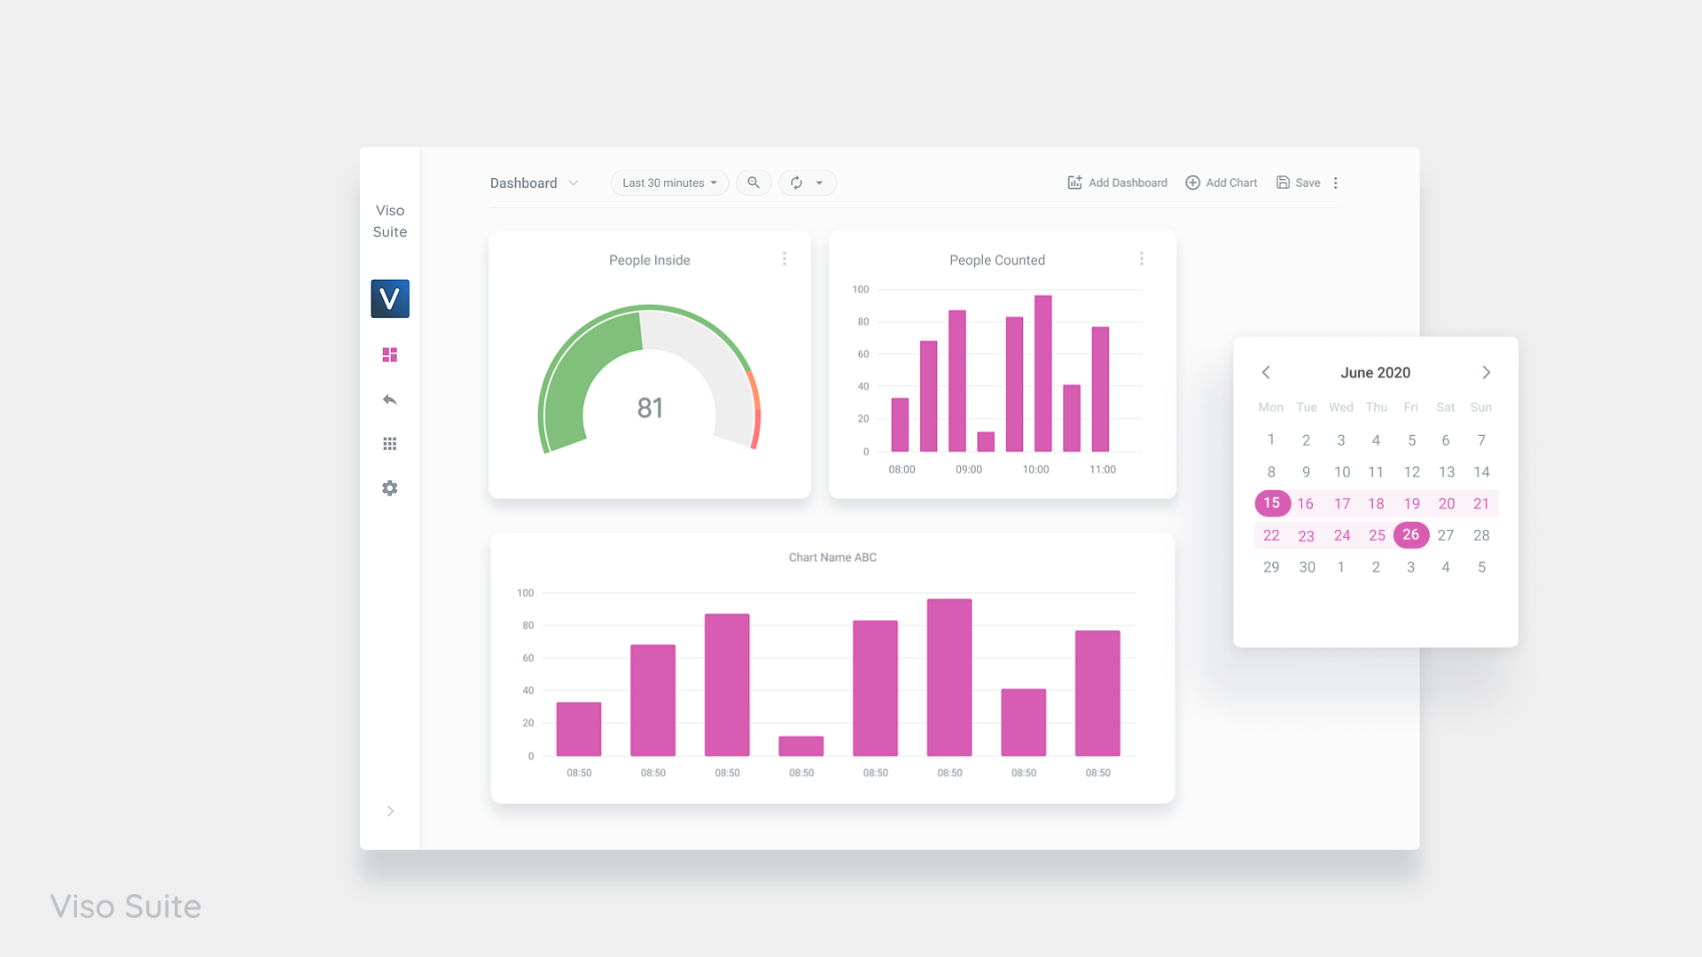
Task: Open the app grid/modules icon
Action: pyautogui.click(x=389, y=444)
